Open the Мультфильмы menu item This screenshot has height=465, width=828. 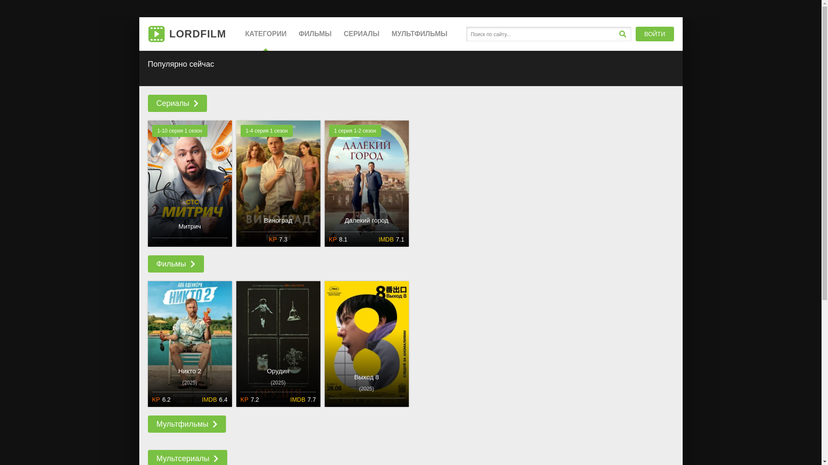pyautogui.click(x=419, y=34)
